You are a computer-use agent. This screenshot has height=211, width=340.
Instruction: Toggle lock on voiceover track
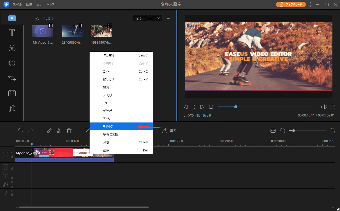(12, 195)
